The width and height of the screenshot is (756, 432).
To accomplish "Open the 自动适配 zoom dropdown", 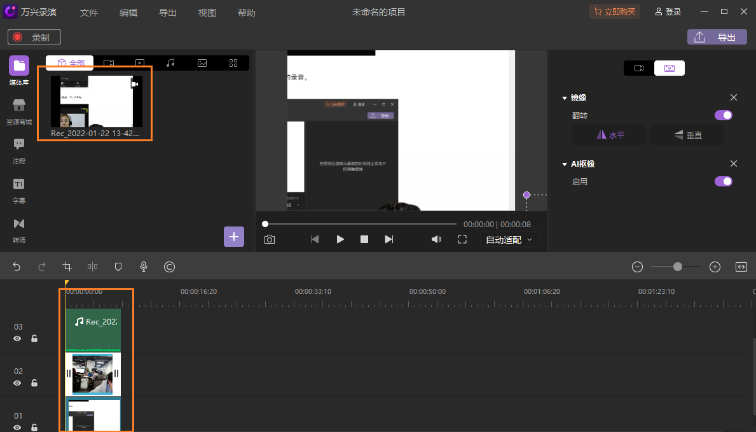I will 509,239.
